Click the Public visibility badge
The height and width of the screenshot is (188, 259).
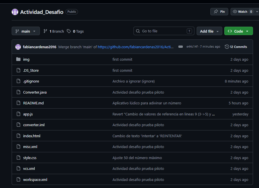[72, 12]
